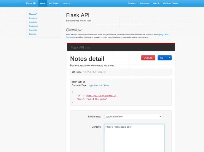Jump to Installation section in sidebar

click(34, 22)
